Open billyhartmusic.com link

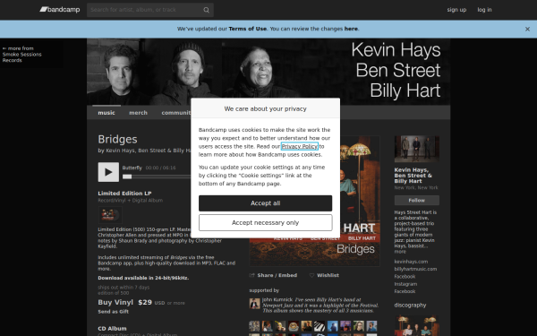(415, 269)
